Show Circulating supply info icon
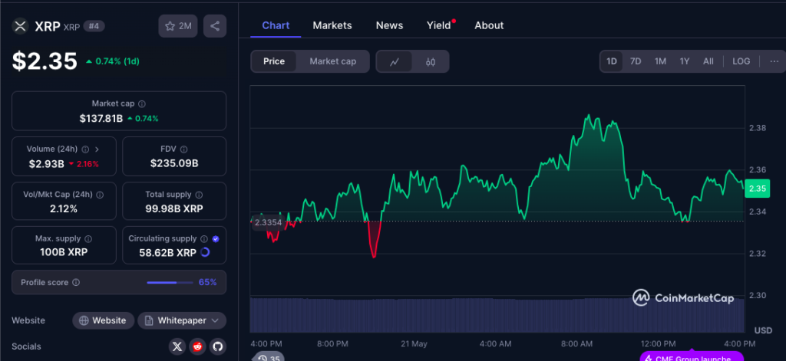Image resolution: width=786 pixels, height=361 pixels. click(x=204, y=239)
